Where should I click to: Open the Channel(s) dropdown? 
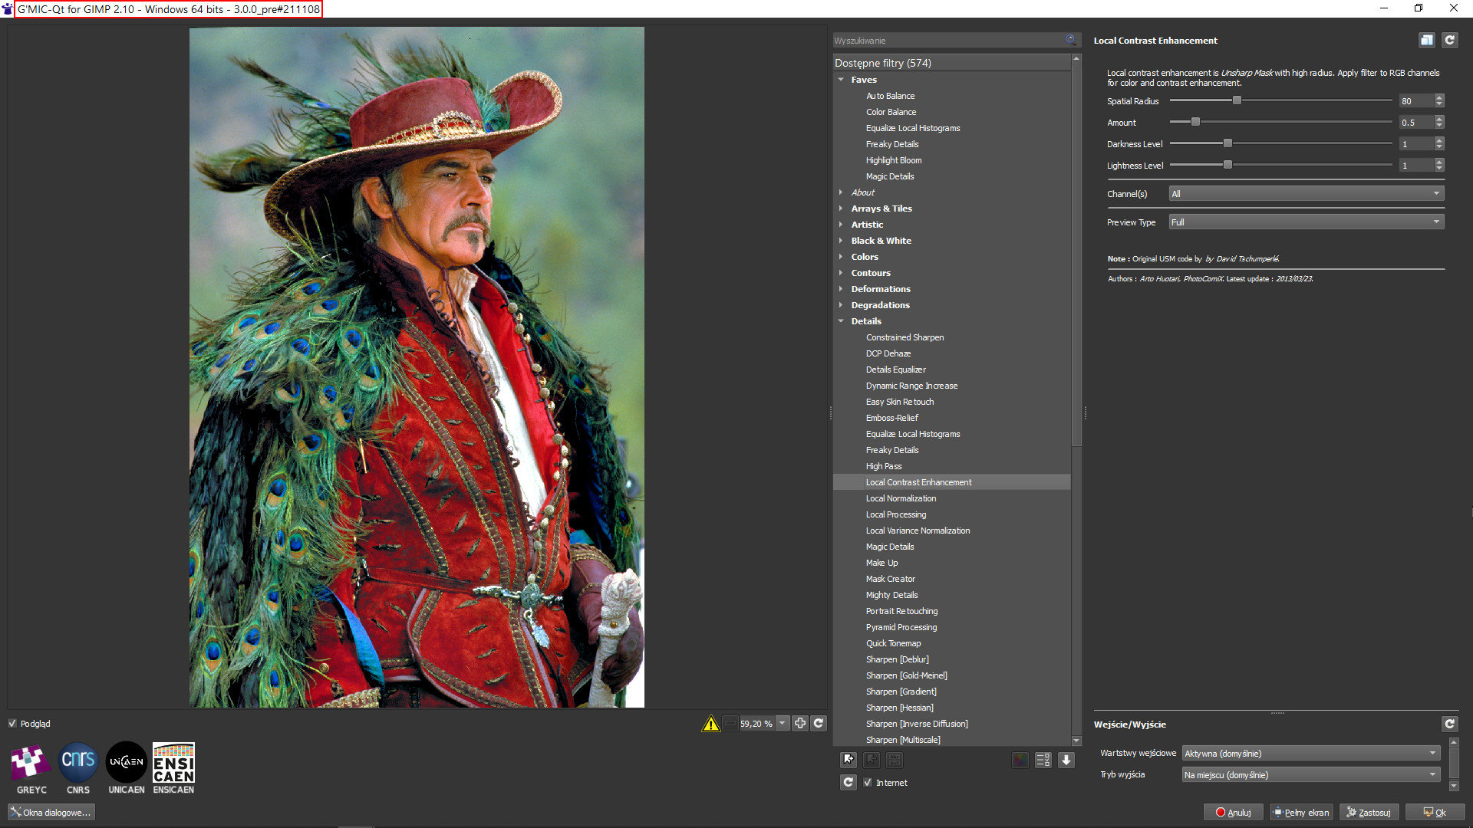point(1306,194)
